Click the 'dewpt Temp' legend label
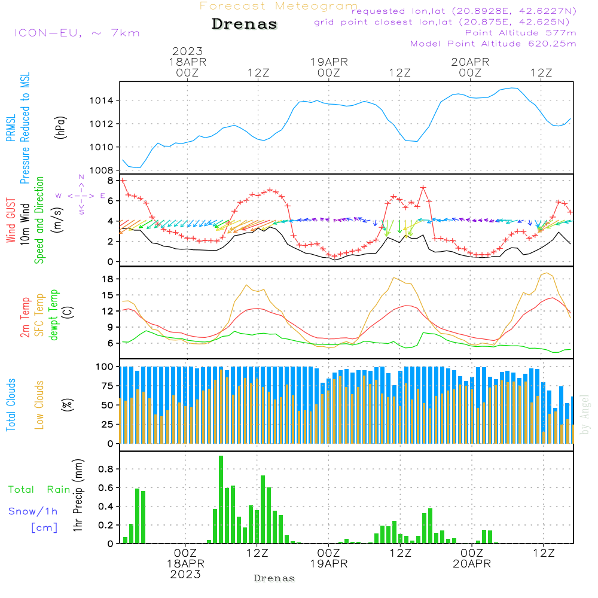598x598 pixels. (53, 315)
